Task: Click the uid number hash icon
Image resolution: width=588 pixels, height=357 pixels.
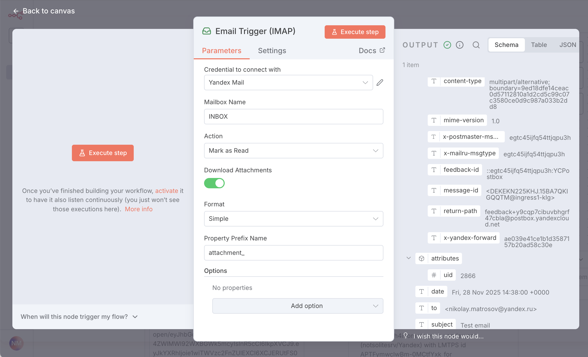Action: point(434,275)
